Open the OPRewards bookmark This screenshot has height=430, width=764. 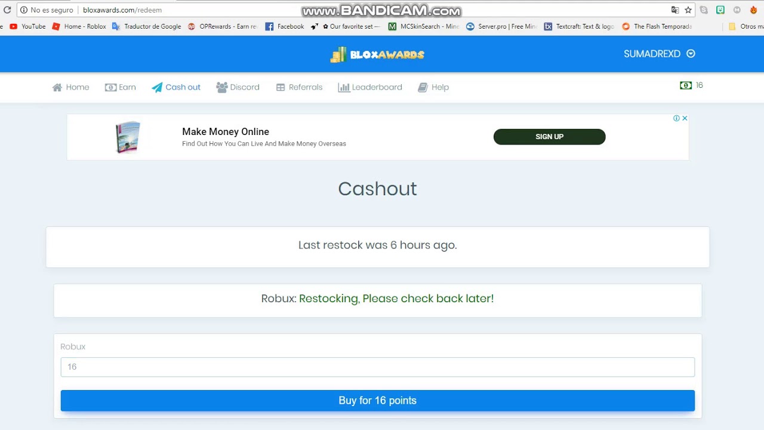[x=223, y=26]
